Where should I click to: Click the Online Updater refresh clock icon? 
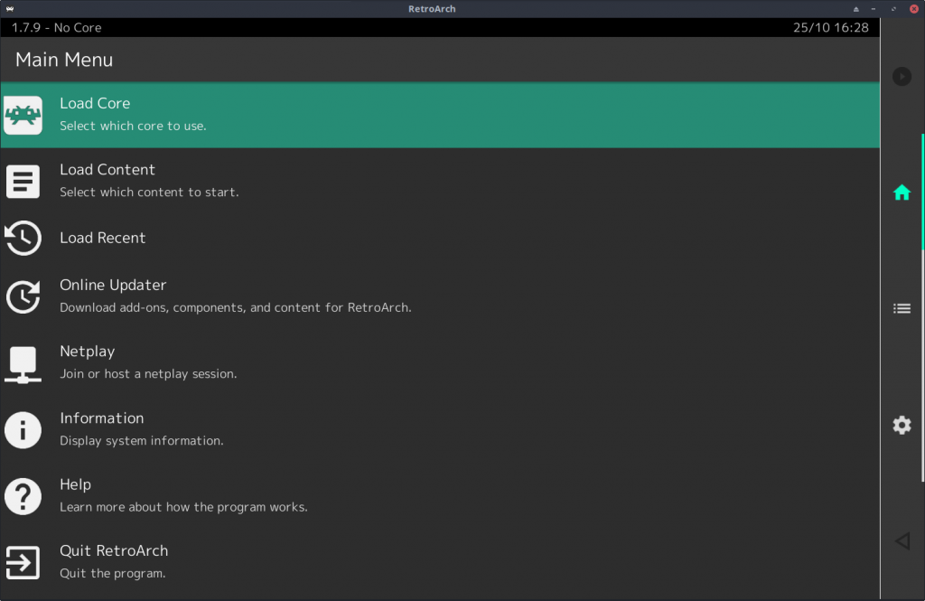tap(23, 296)
